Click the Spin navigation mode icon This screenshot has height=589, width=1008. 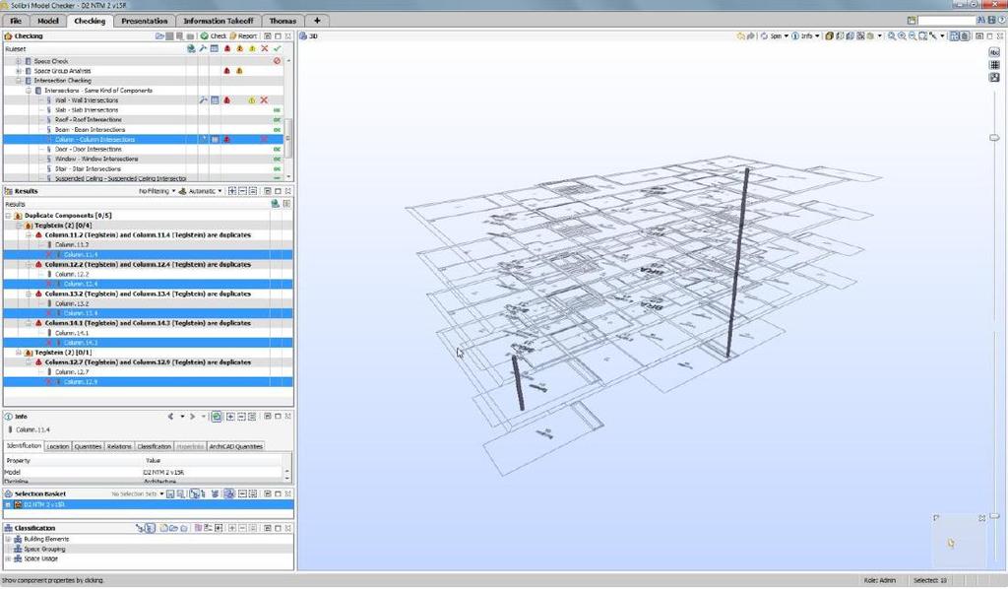764,36
